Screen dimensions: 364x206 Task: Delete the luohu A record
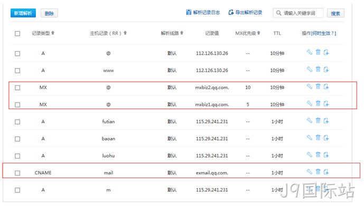point(318,154)
